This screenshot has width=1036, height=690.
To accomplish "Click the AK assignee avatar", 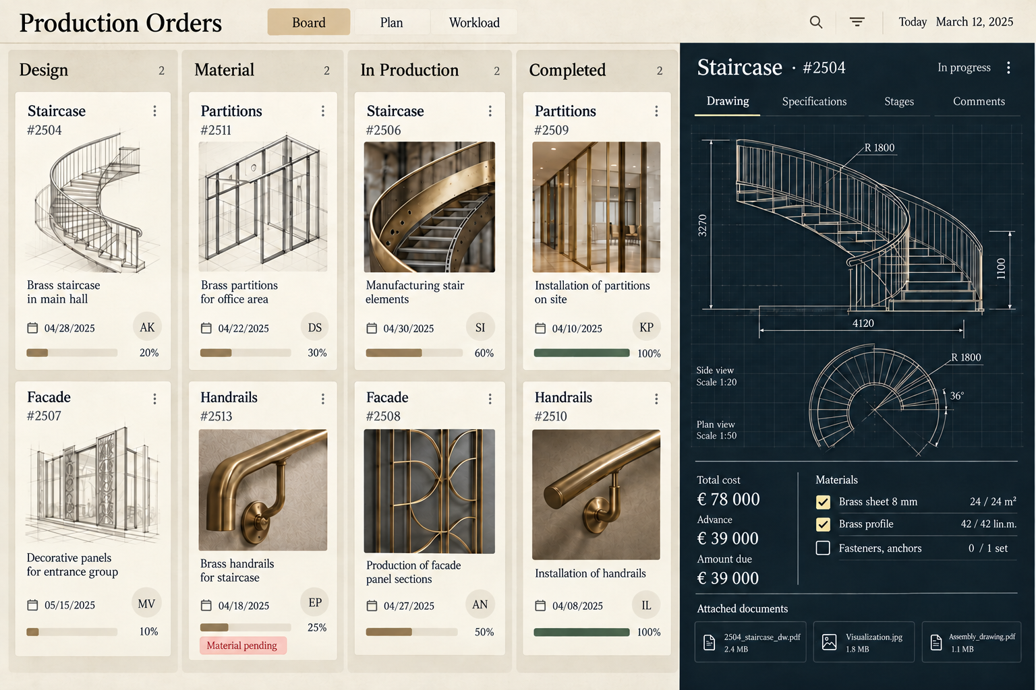I will coord(147,327).
